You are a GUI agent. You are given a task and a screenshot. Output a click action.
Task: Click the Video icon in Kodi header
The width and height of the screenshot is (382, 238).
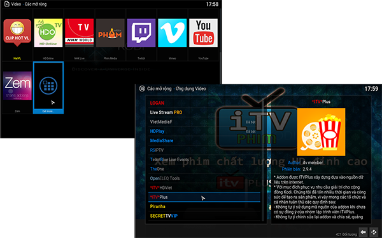pyautogui.click(x=7, y=4)
